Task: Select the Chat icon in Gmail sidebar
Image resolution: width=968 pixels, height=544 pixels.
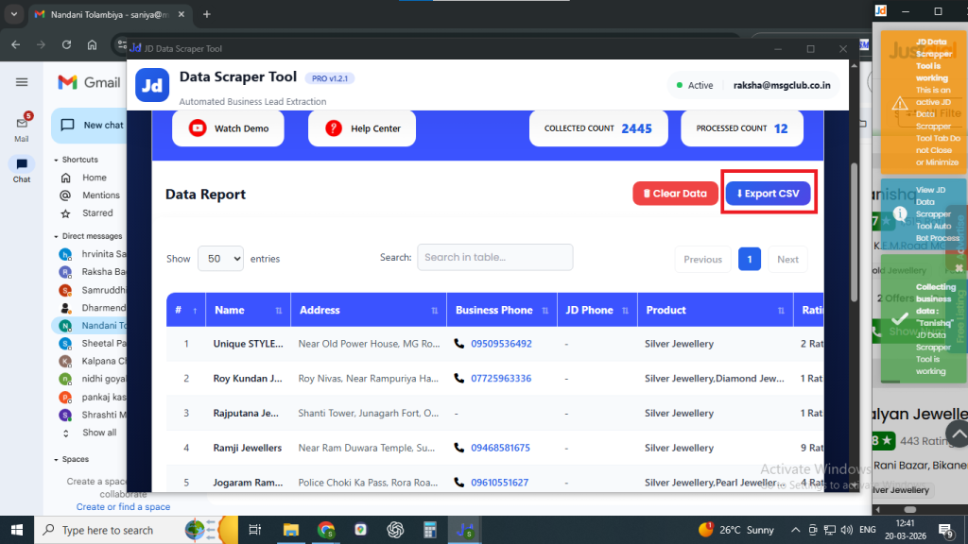Action: (x=22, y=164)
